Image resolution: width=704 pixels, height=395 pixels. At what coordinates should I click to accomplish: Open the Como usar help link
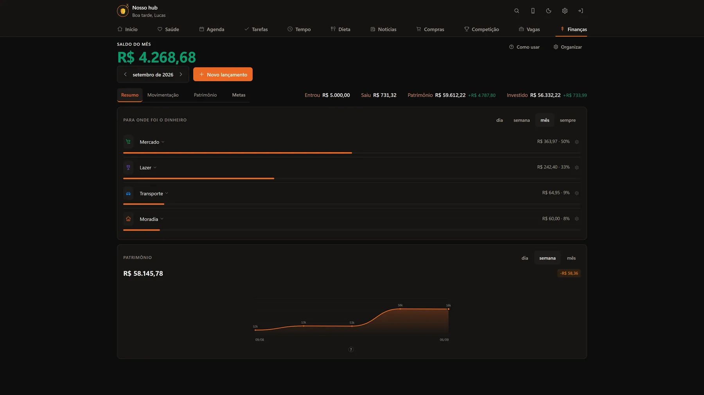pos(524,47)
